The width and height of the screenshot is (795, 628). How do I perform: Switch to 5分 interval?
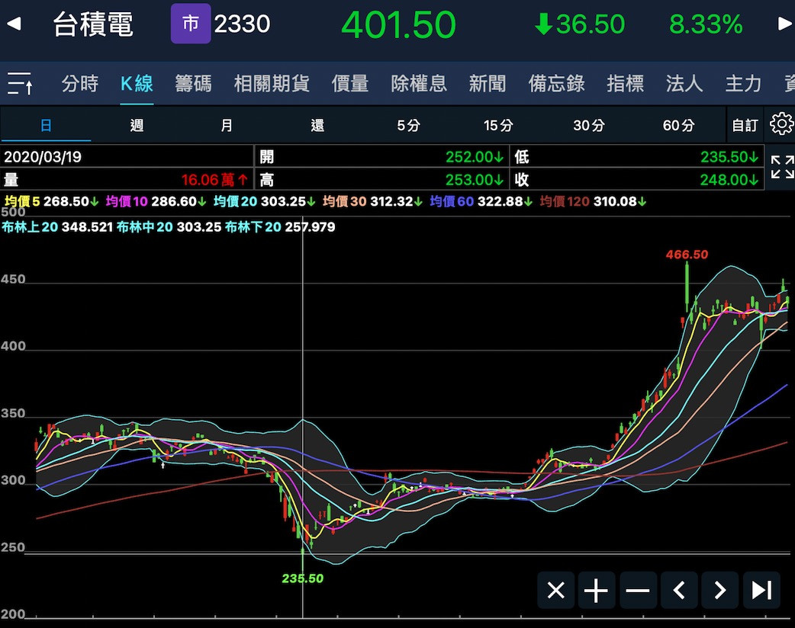(x=408, y=126)
